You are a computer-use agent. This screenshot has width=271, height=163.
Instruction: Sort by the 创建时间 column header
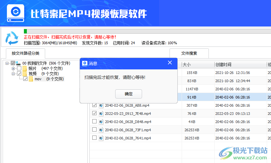pos(241,65)
